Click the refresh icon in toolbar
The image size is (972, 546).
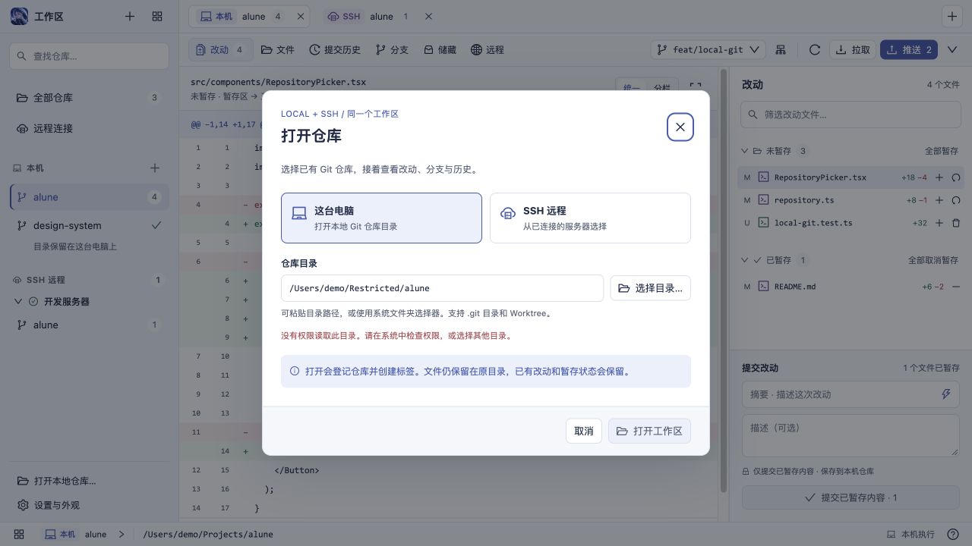tap(815, 49)
